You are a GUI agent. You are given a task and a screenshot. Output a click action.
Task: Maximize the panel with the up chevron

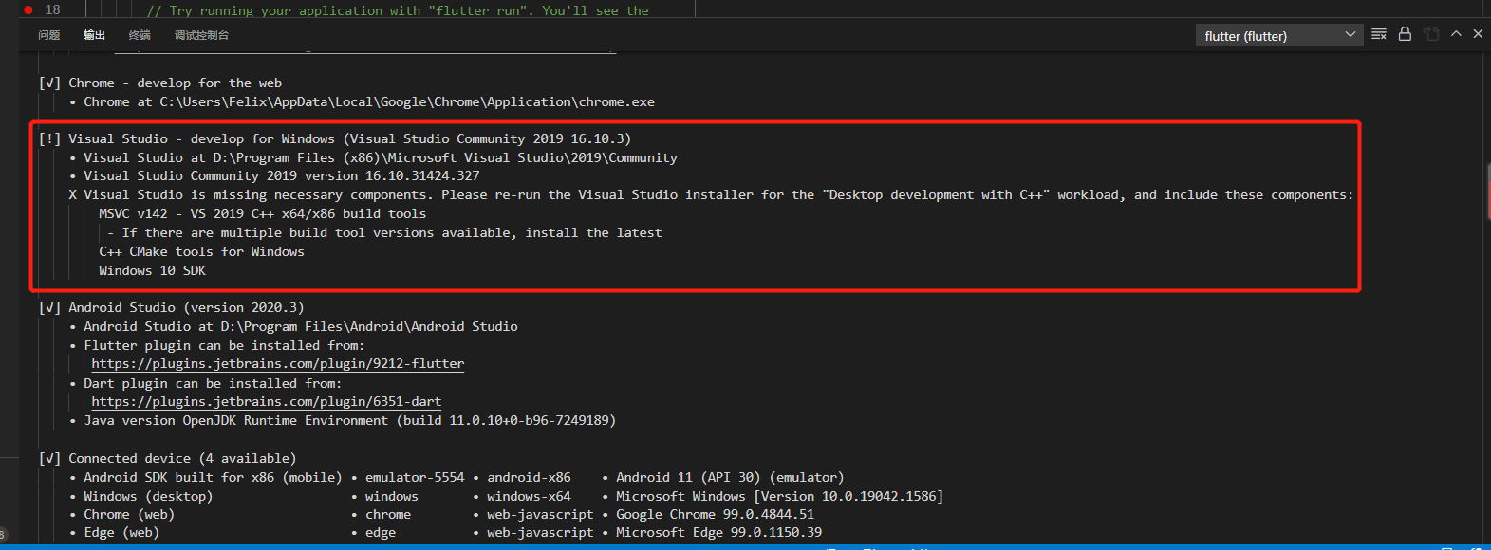1456,33
